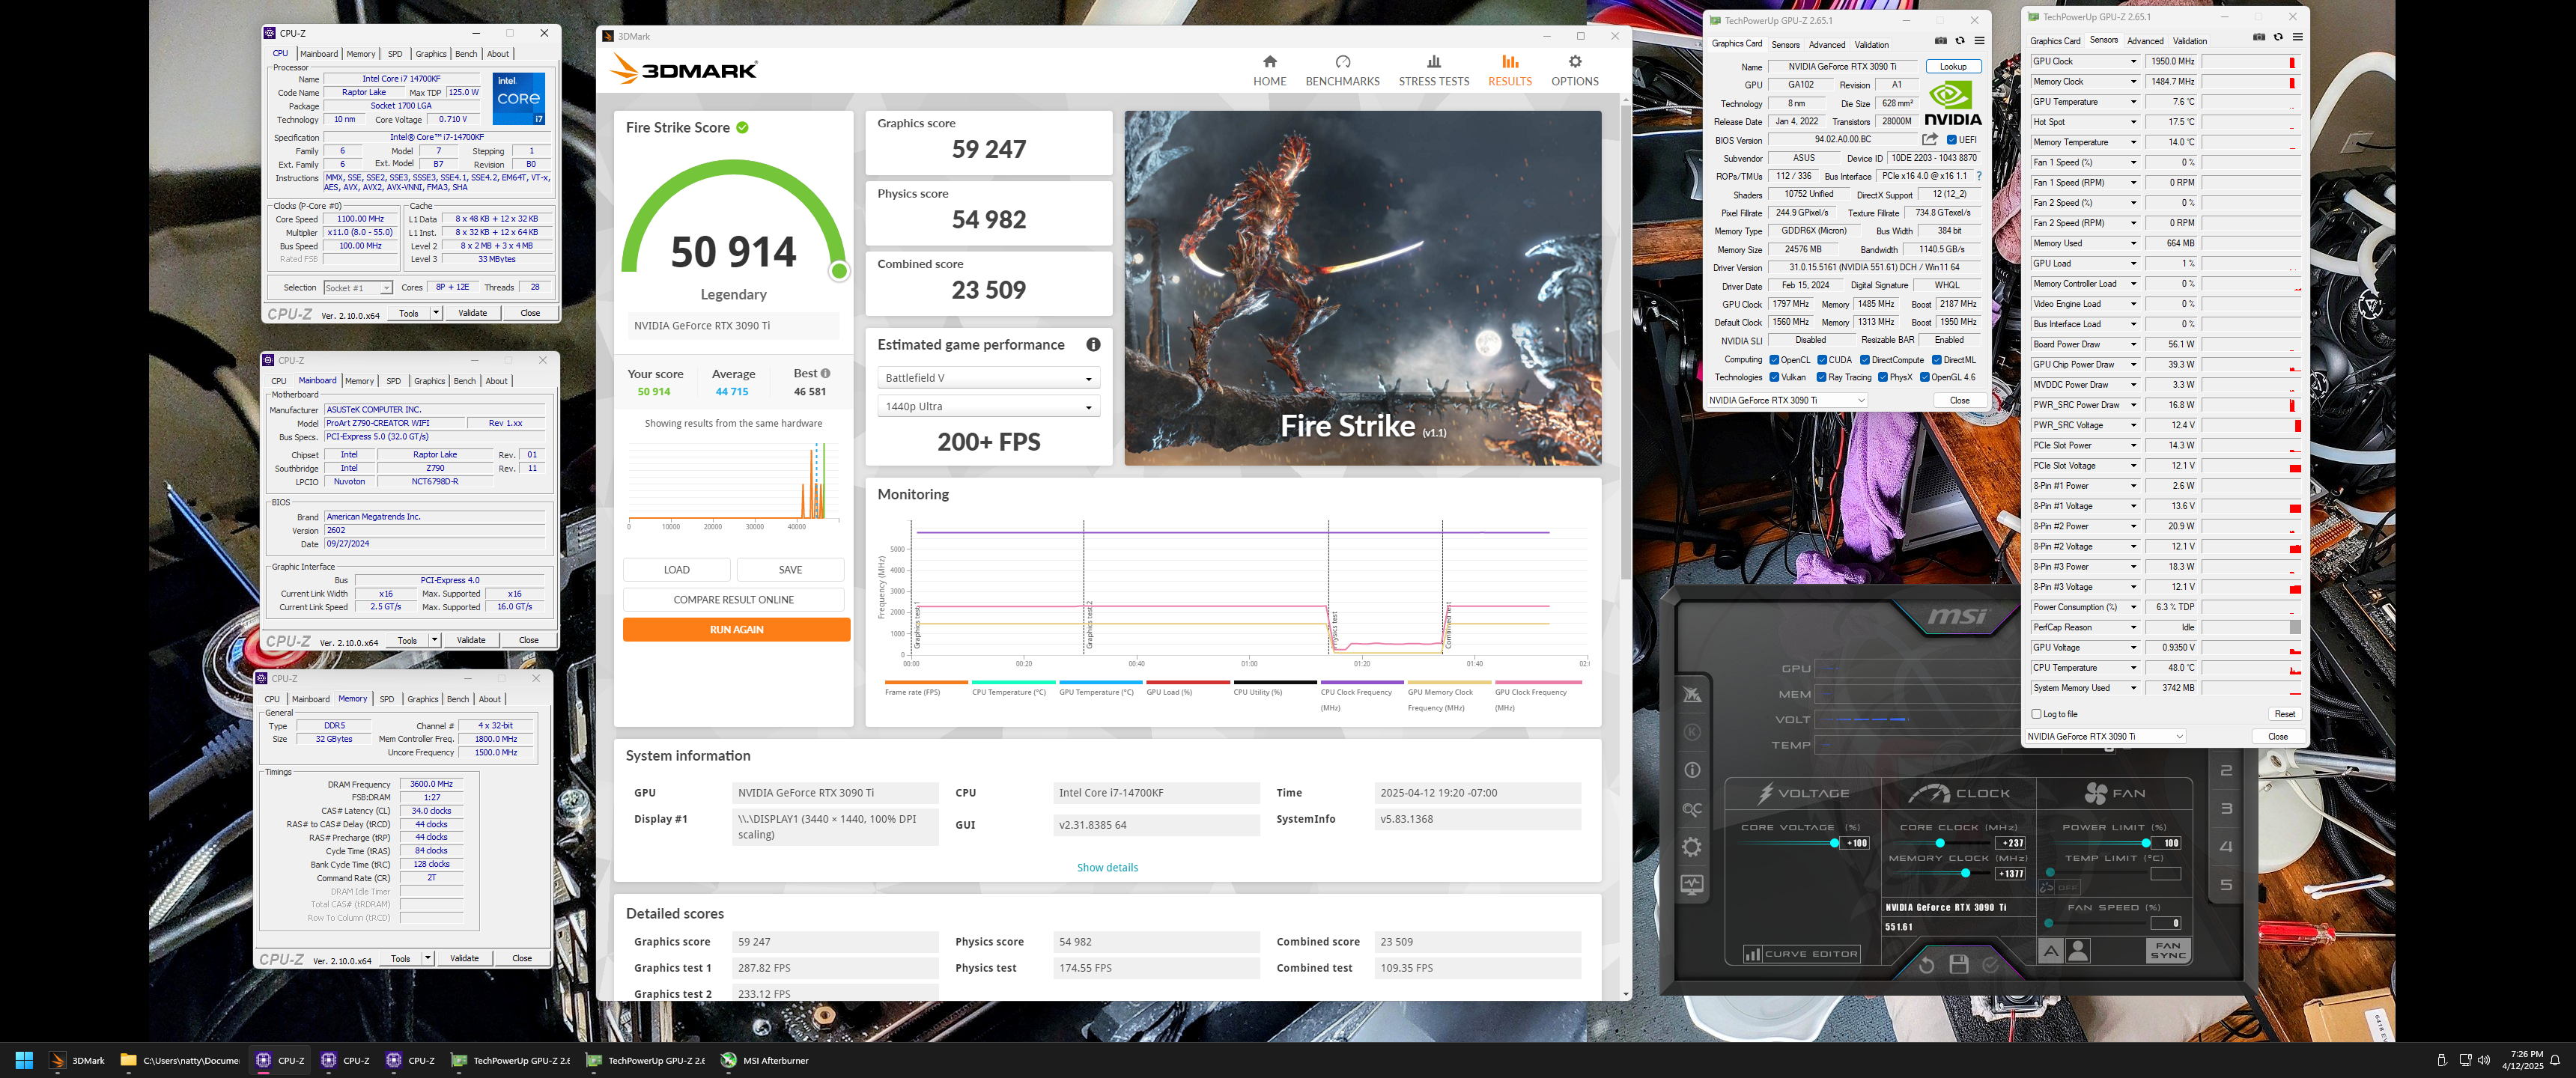Open the Bench tab in the CPU-Z Processor window
The image size is (2576, 1078).
(466, 54)
